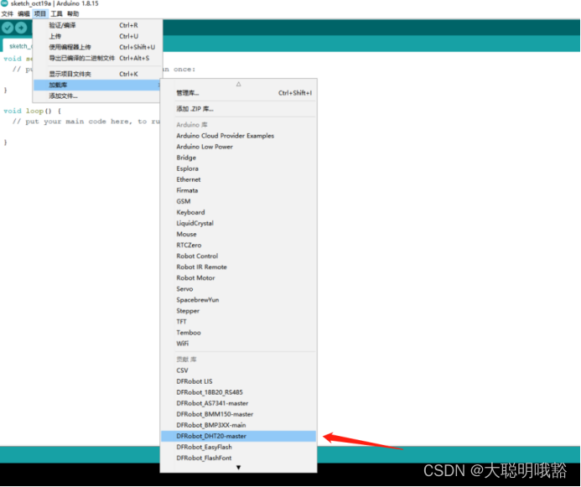Select the WiFi library
Viewport: 581px width, 487px height.
239,344
